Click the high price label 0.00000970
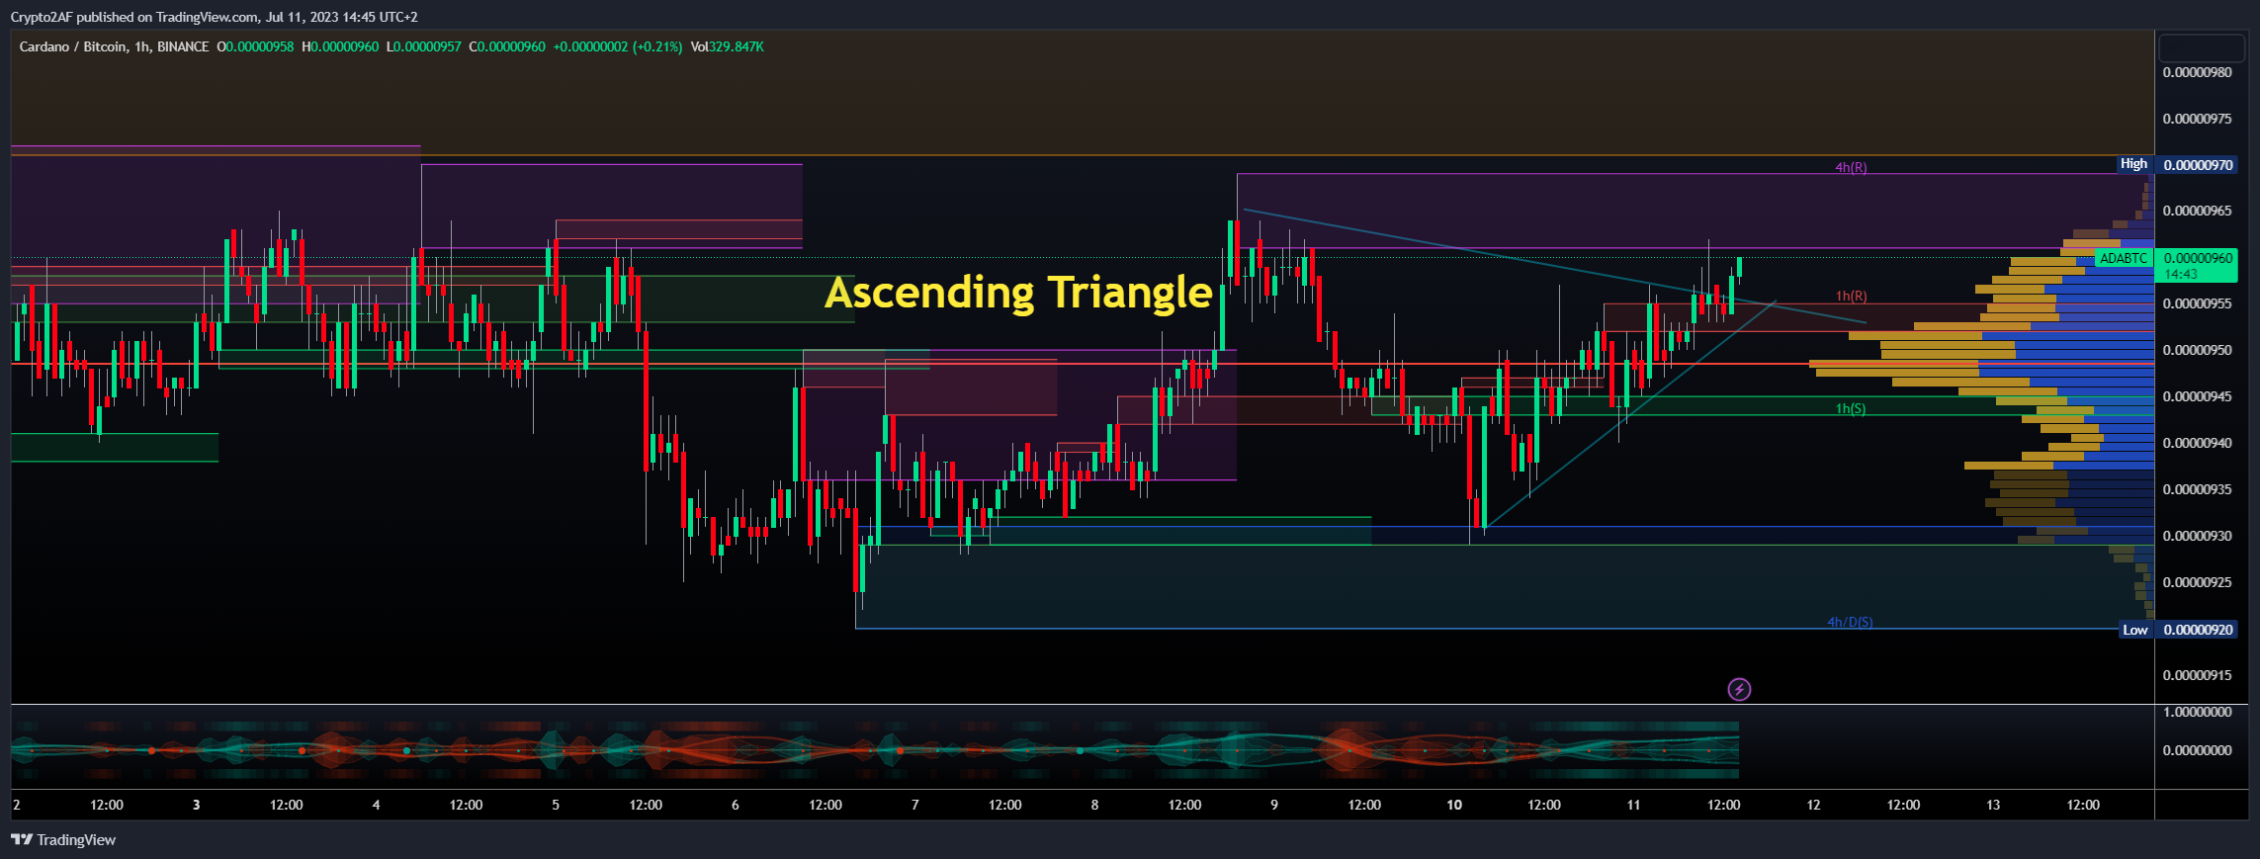2260x859 pixels. pyautogui.click(x=2199, y=165)
